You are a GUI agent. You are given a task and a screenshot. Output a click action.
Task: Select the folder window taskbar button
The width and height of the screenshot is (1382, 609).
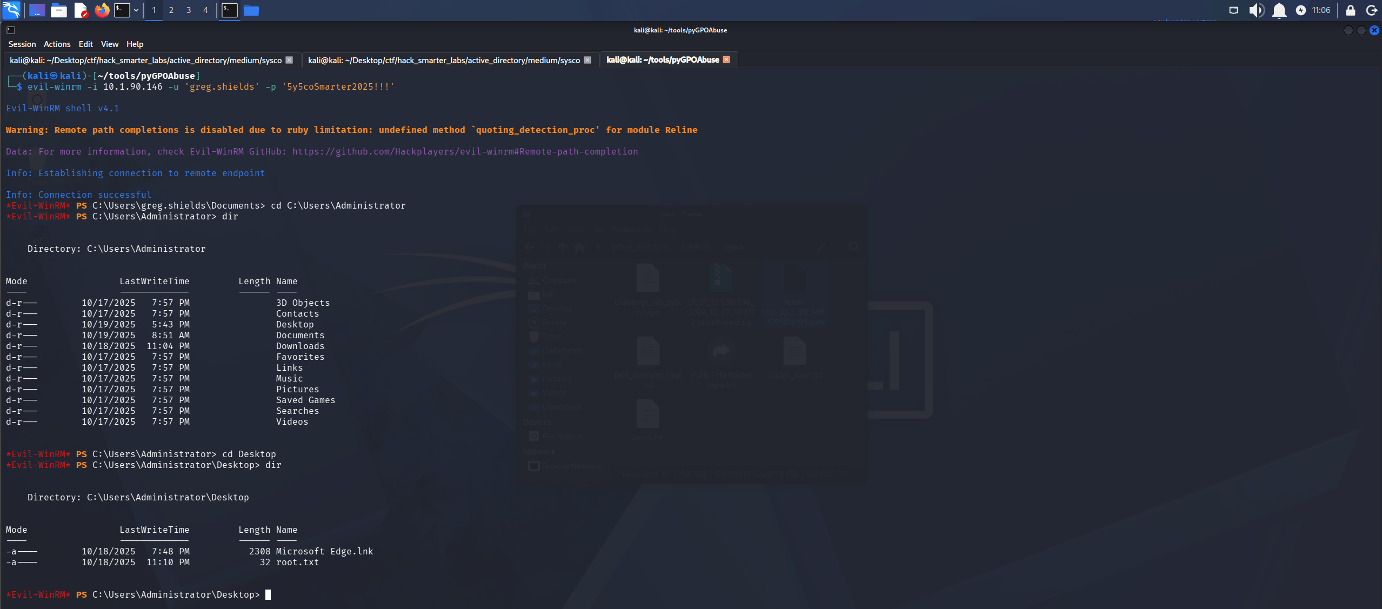[251, 10]
